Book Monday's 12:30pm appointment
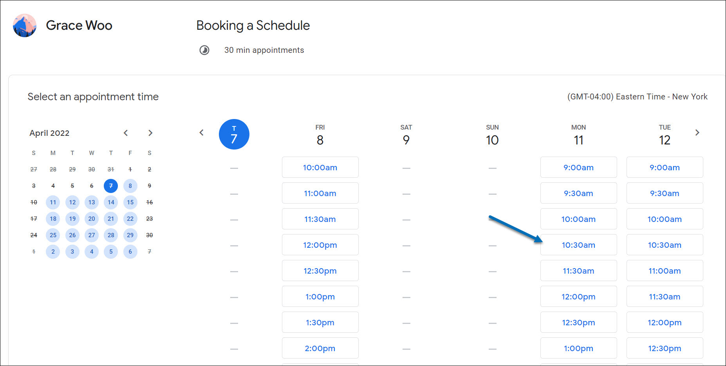726x366 pixels. point(578,322)
